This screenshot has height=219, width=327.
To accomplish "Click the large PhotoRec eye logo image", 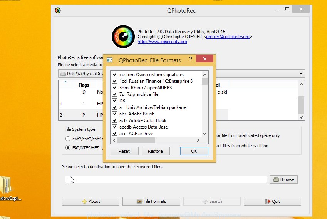I will click(x=123, y=37).
